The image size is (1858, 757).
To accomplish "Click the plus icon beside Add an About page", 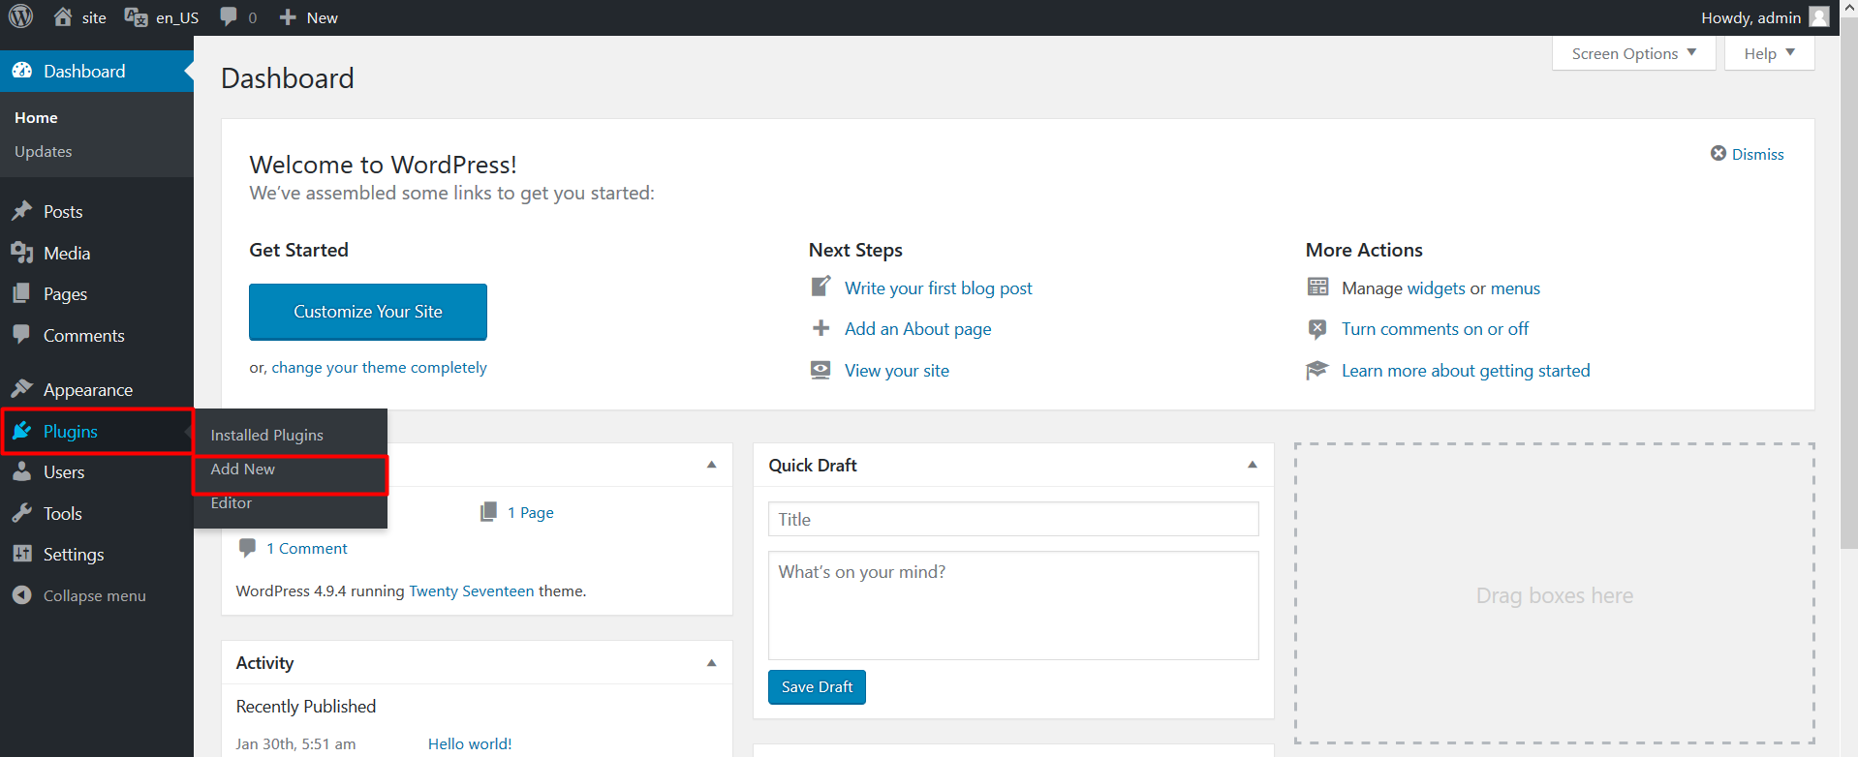I will 821,328.
